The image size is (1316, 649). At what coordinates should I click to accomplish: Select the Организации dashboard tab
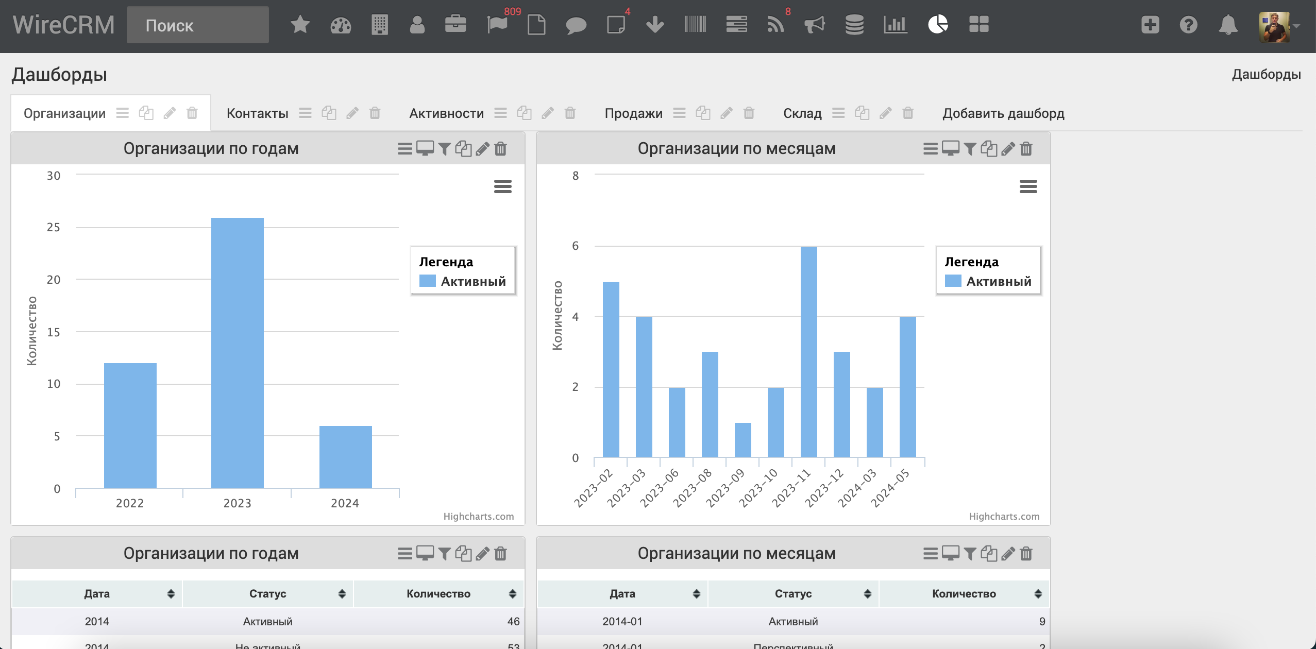[64, 113]
